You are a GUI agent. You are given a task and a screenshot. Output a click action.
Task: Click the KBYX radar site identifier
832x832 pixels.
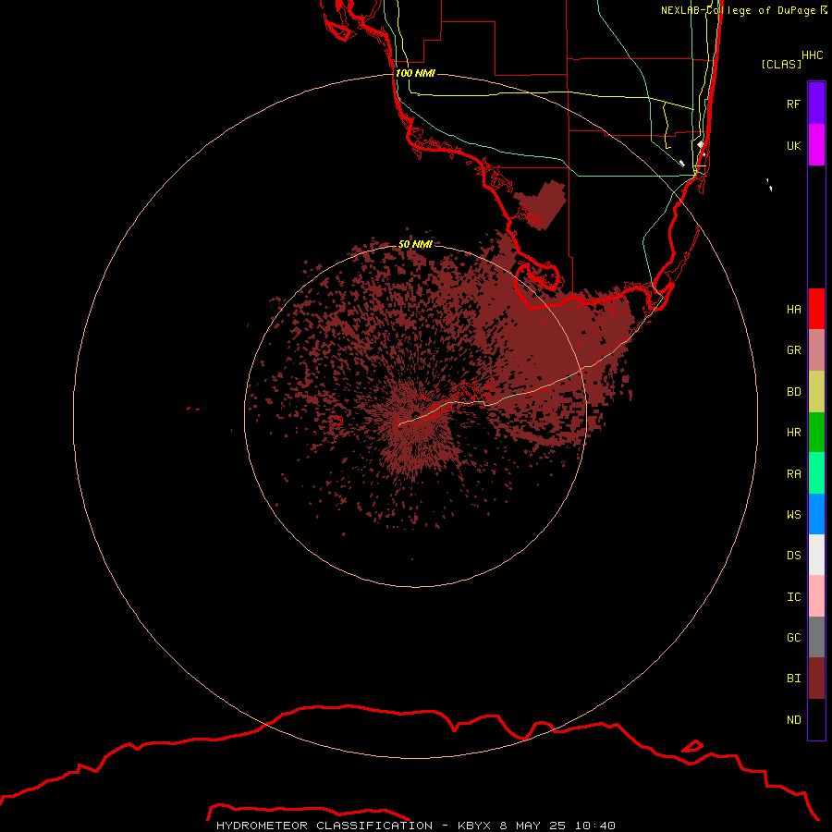(474, 826)
